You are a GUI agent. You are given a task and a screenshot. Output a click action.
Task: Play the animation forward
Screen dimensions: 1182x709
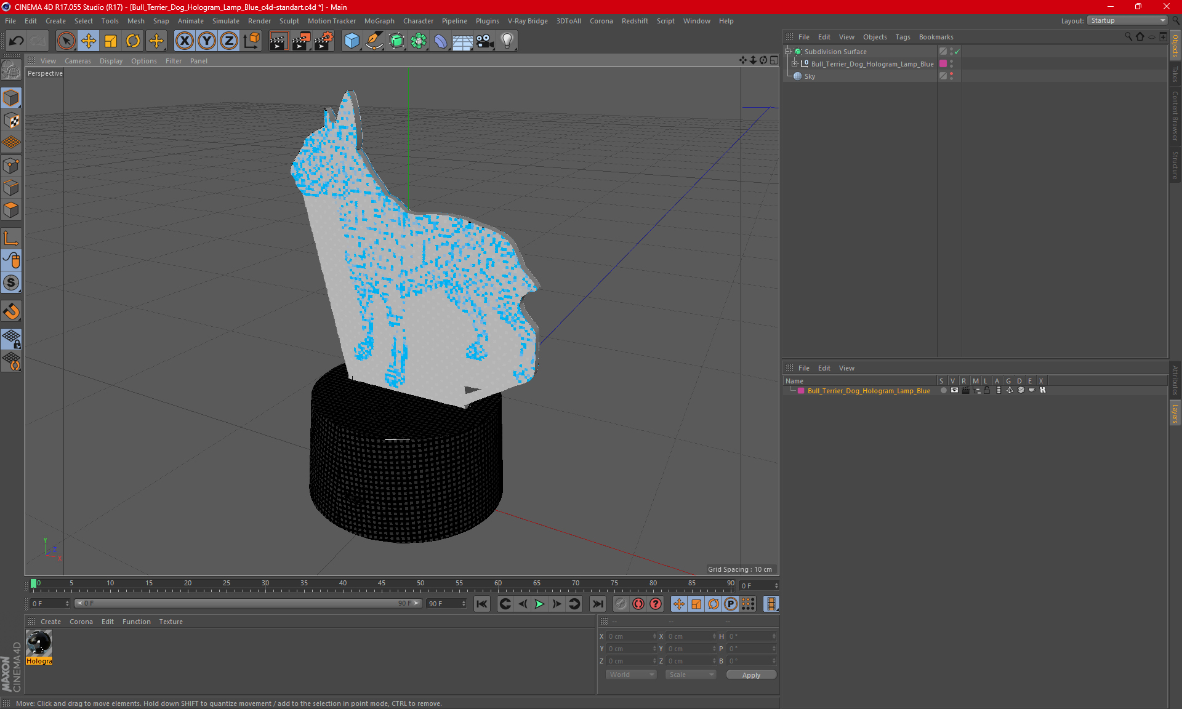(x=539, y=604)
